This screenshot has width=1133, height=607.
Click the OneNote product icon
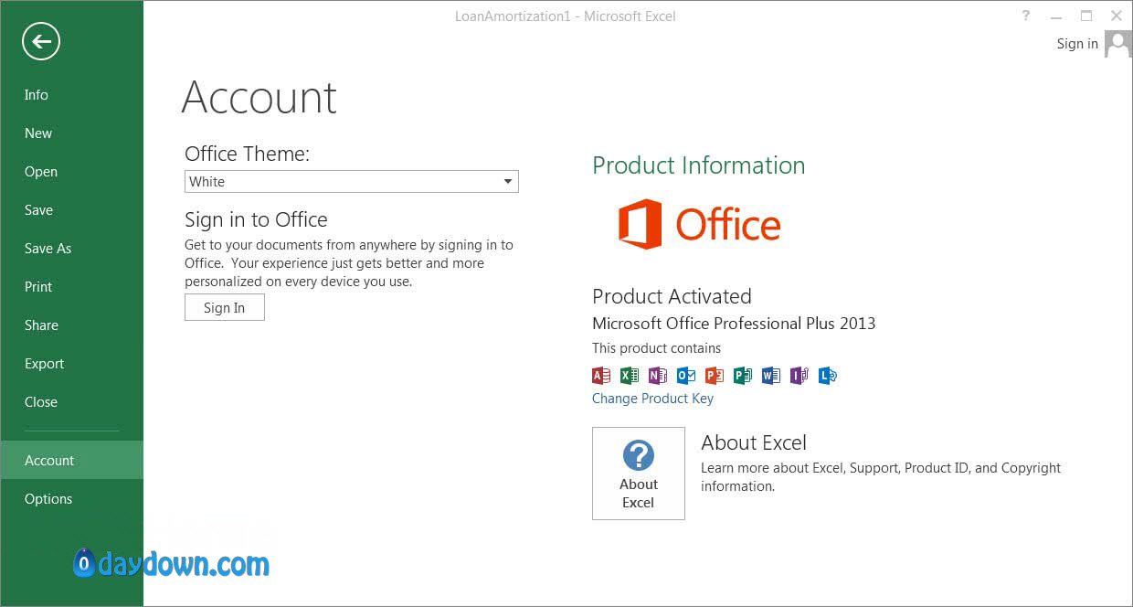[x=657, y=375]
